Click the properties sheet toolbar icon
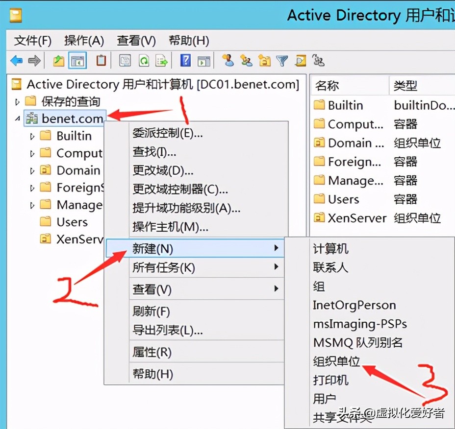Viewport: 455px width, 429px height. [125, 61]
